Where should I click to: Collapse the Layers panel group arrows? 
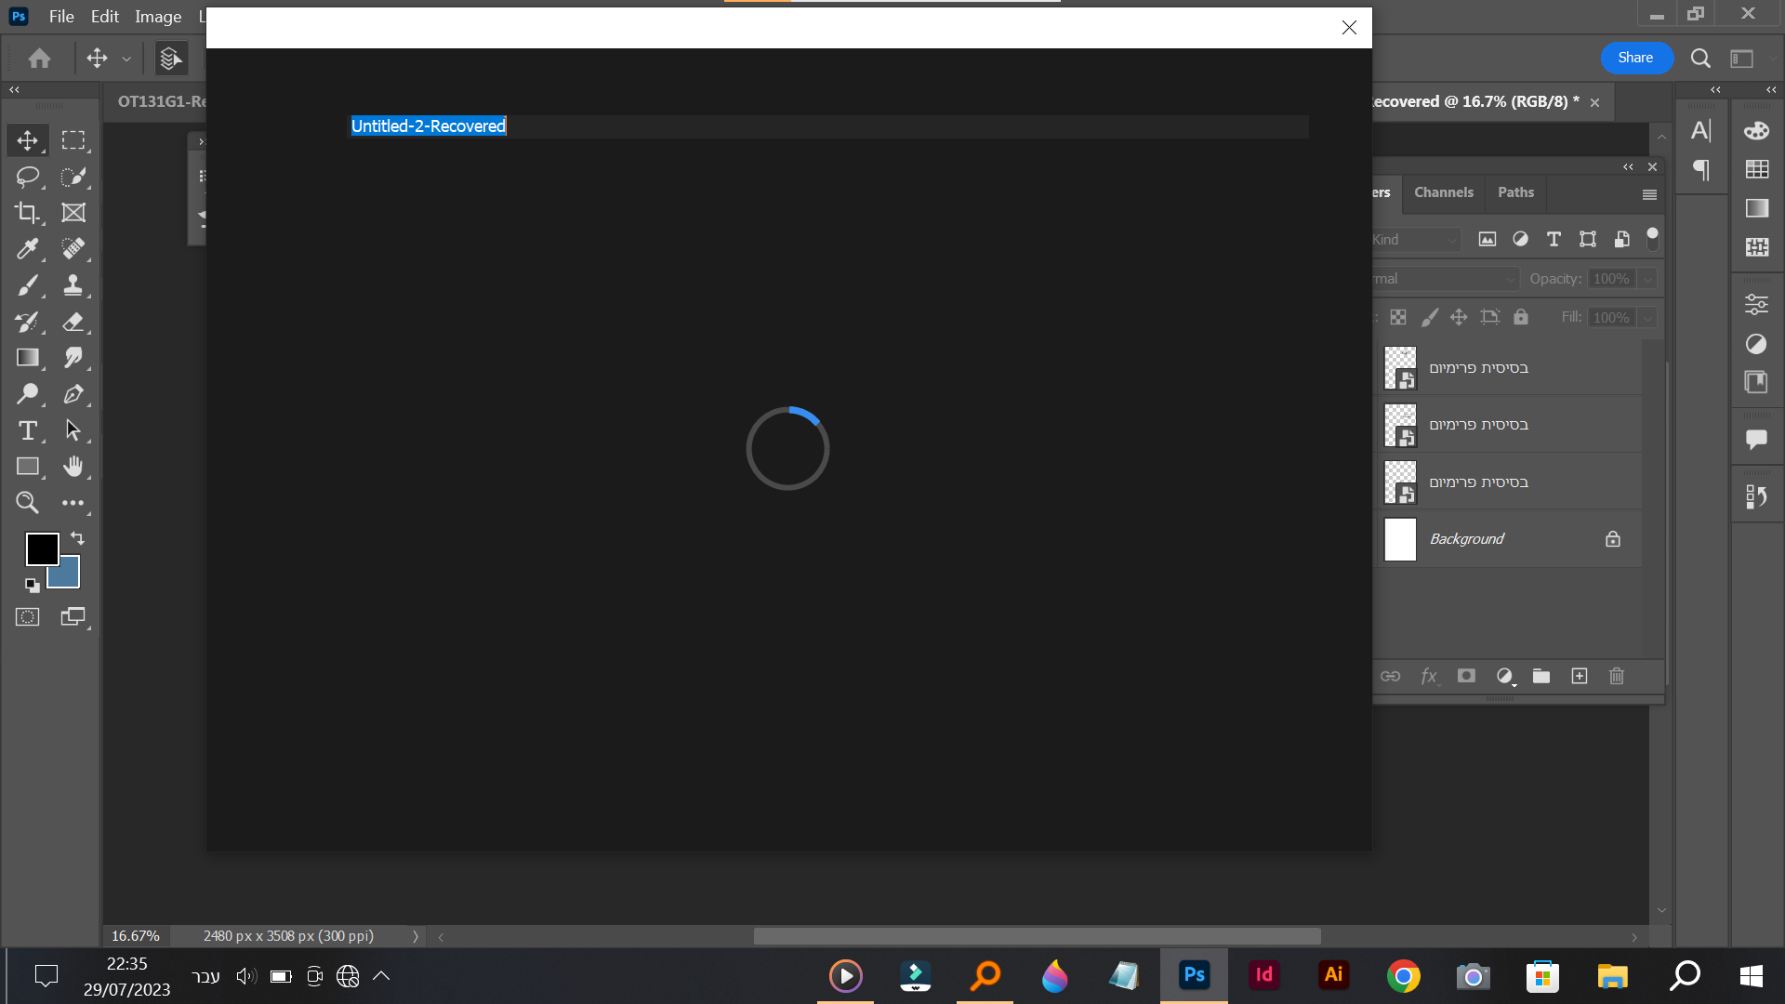click(1628, 167)
